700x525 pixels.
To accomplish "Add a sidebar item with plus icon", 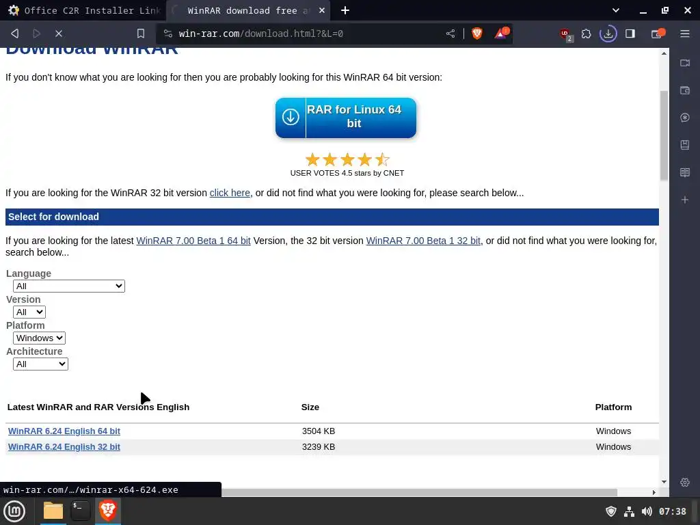I will [x=685, y=200].
